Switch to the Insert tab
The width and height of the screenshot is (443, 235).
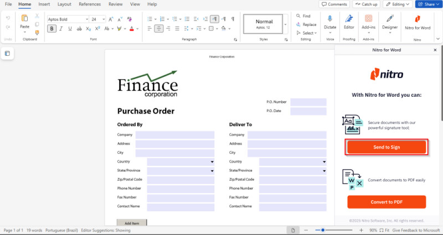point(44,4)
